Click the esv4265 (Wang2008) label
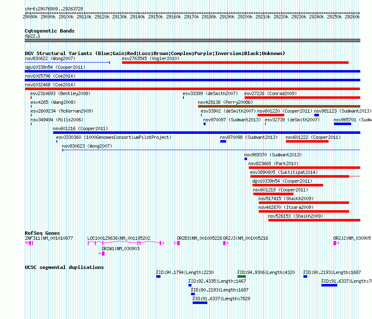This screenshot has height=319, width=372. pos(53,102)
